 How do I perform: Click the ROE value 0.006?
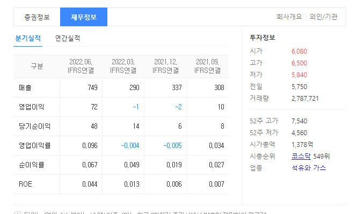[x=174, y=184]
